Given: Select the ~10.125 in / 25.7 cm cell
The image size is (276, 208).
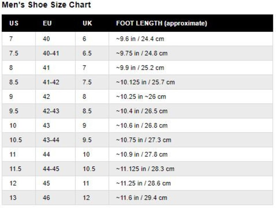Looking at the screenshot, I should (x=191, y=82).
